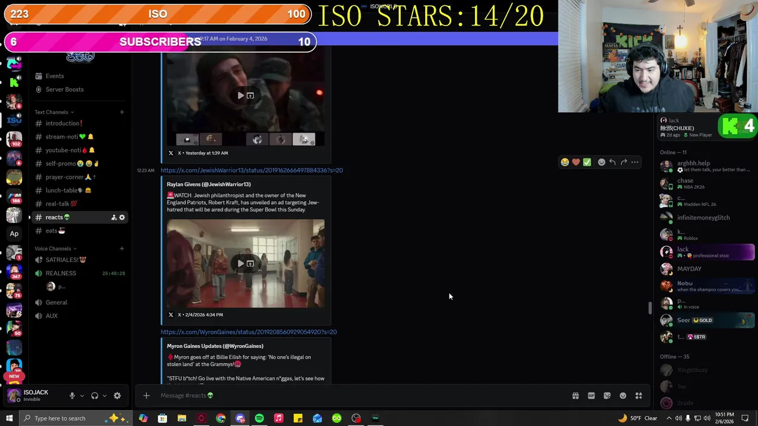This screenshot has height=426, width=758.
Task: Reply to the message using the reply arrow
Action: [612, 162]
